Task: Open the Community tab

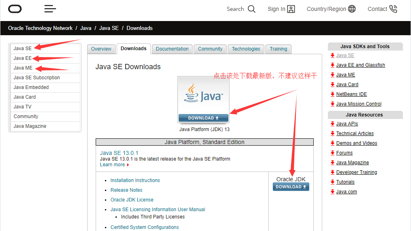Action: (210, 49)
